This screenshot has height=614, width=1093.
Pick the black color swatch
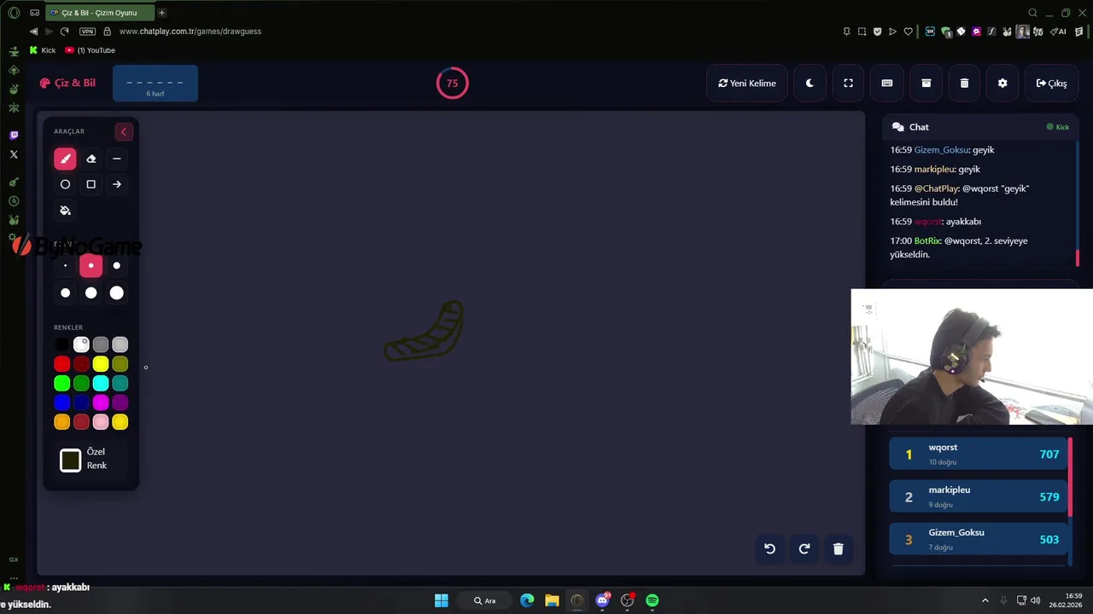[62, 345]
